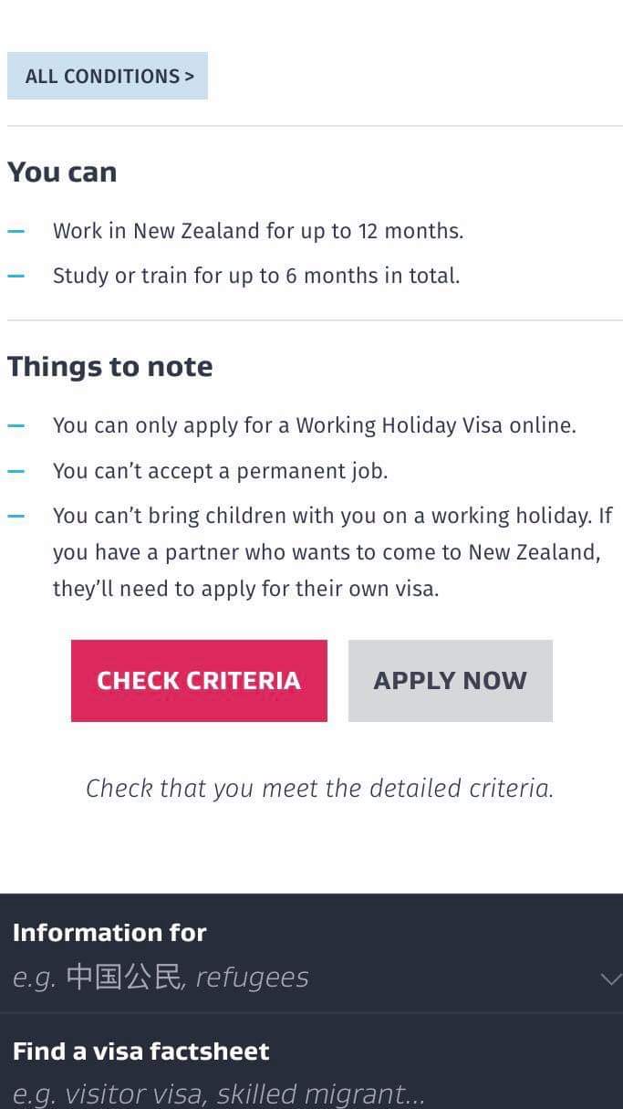This screenshot has height=1109, width=623.
Task: Click the dash bullet beside Work in New Zealand
Action: point(16,231)
